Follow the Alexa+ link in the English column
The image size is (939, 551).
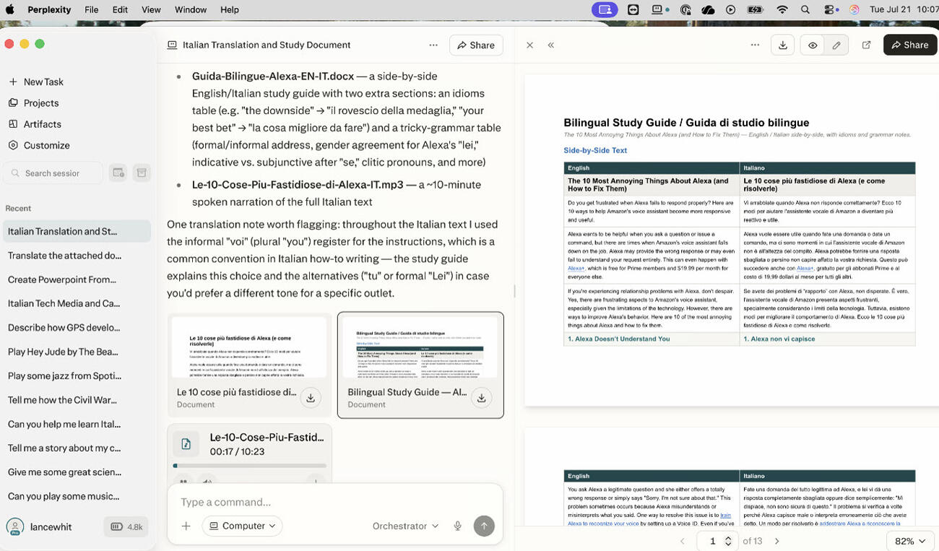pyautogui.click(x=576, y=268)
